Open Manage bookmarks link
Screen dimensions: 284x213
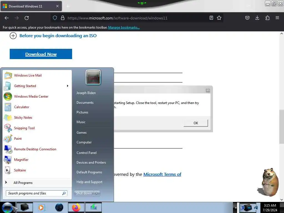pos(124,27)
